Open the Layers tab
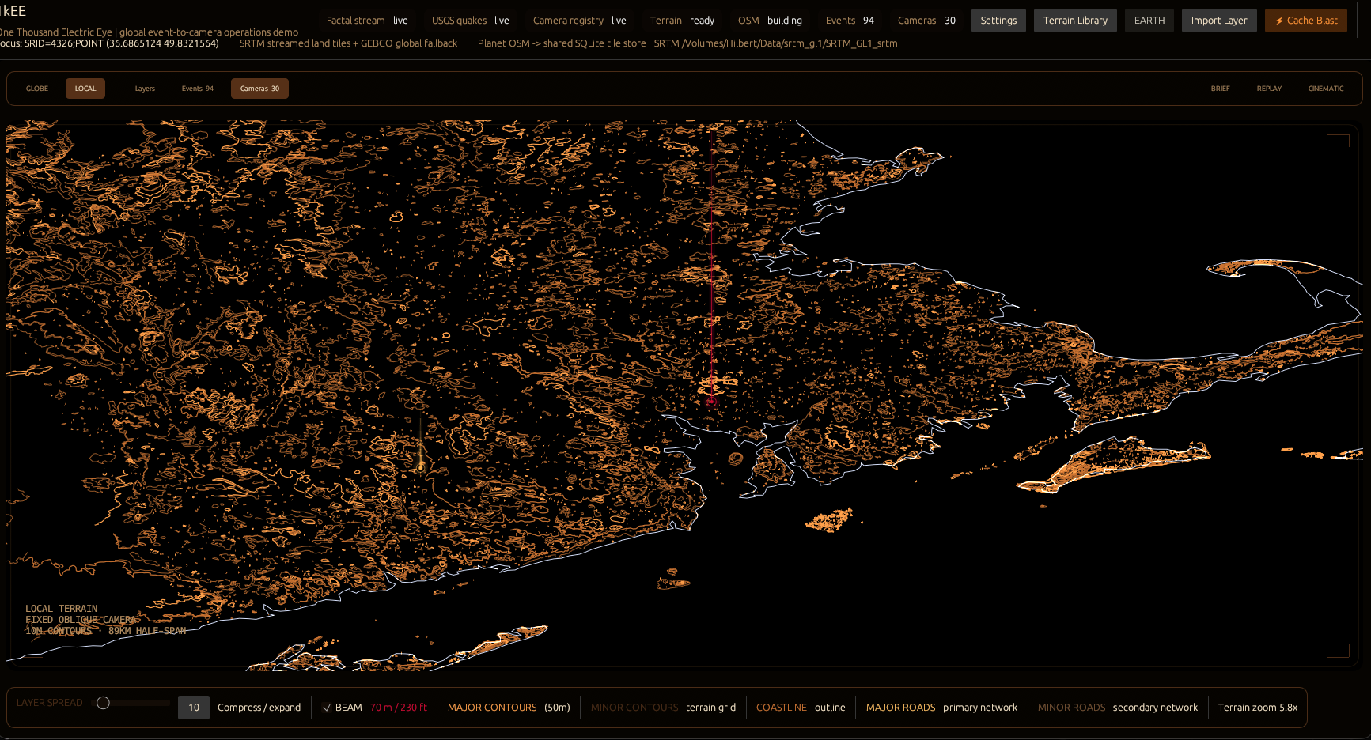This screenshot has width=1371, height=740. (145, 89)
